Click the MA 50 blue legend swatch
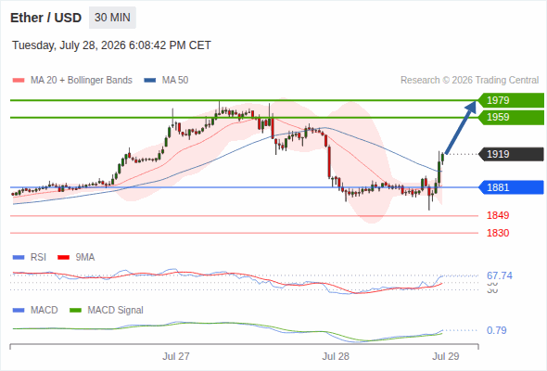The image size is (547, 371). pyautogui.click(x=149, y=81)
